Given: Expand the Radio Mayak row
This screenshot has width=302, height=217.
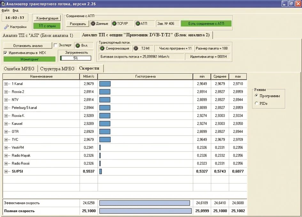Looking at the screenshot, I should 6,156.
